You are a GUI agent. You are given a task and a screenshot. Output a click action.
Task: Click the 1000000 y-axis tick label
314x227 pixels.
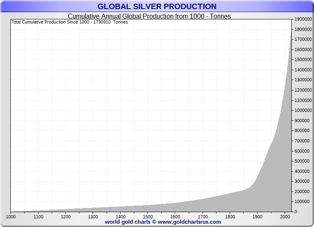click(x=302, y=111)
